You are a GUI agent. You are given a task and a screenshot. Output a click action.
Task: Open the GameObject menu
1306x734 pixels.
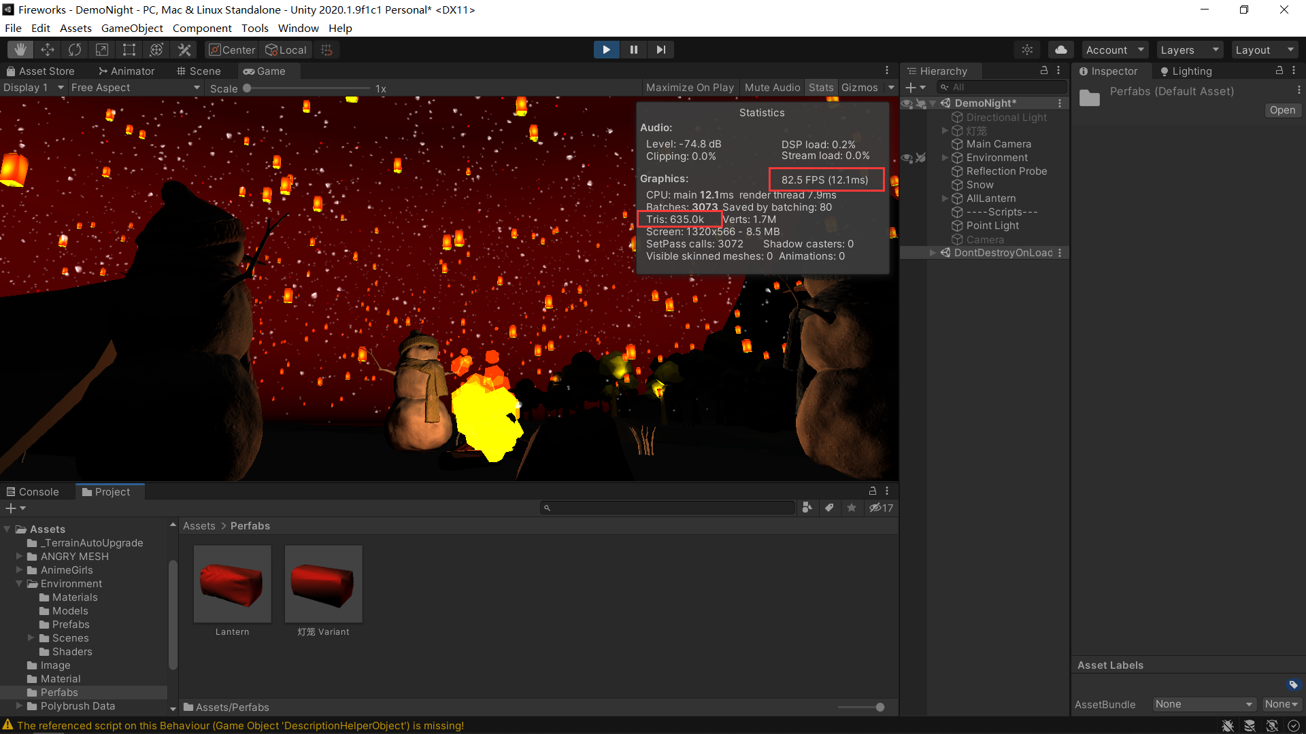132,28
